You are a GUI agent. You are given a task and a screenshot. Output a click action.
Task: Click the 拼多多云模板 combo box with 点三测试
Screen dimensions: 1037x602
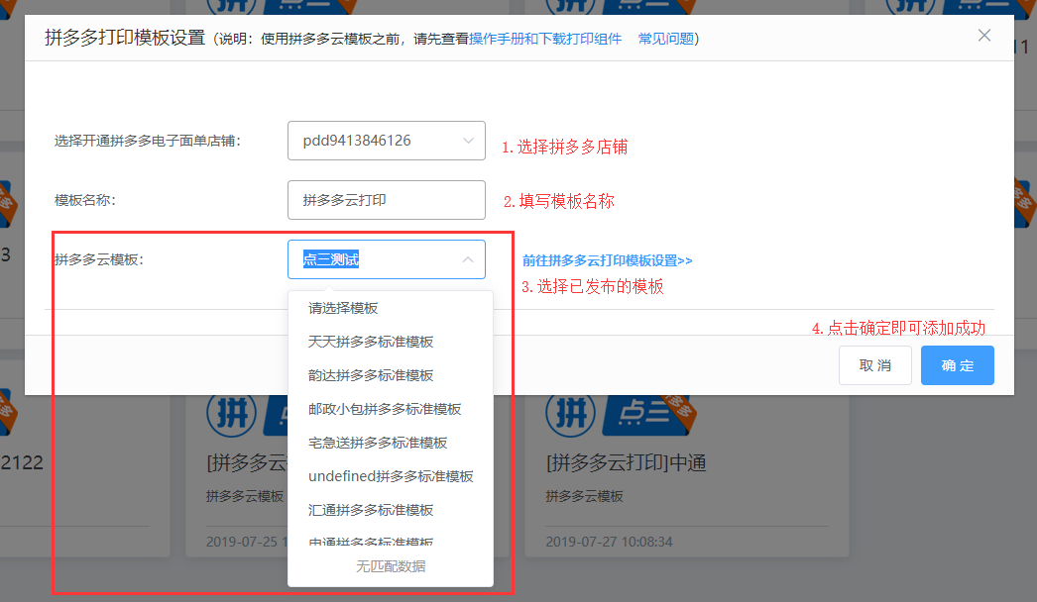tap(387, 259)
